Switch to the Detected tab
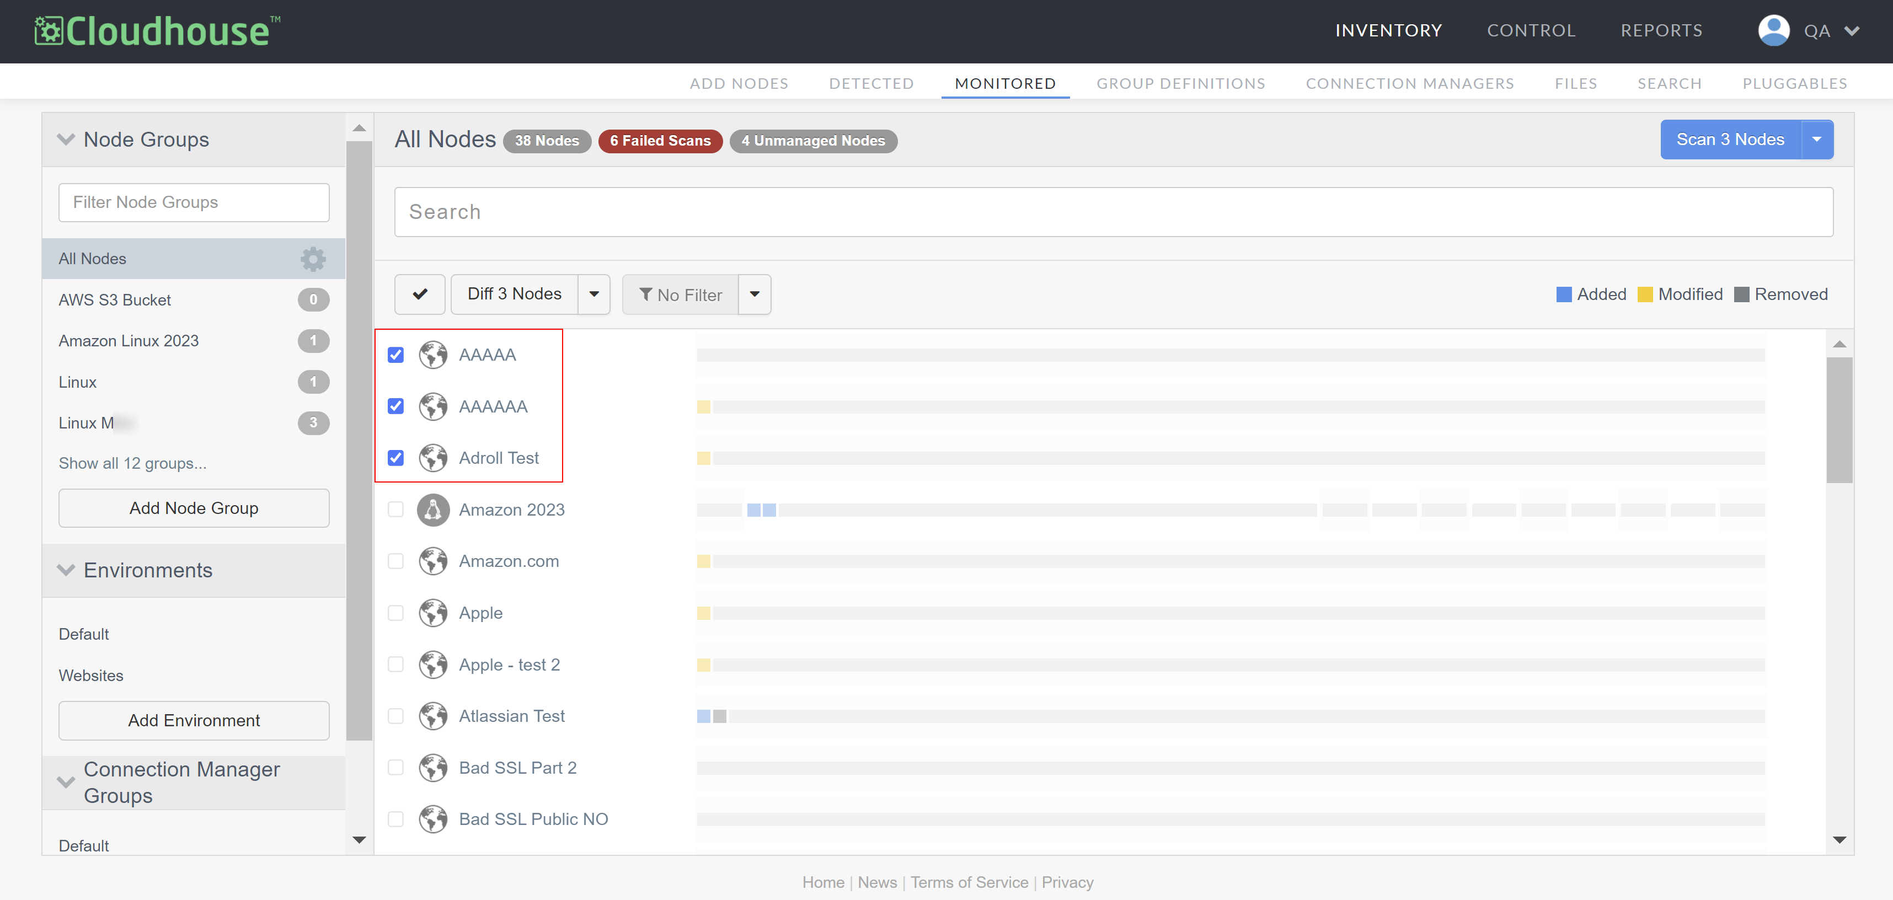 [x=871, y=84]
